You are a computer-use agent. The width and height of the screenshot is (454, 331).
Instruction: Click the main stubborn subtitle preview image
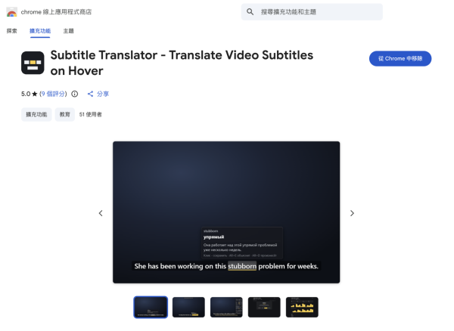[x=226, y=212]
